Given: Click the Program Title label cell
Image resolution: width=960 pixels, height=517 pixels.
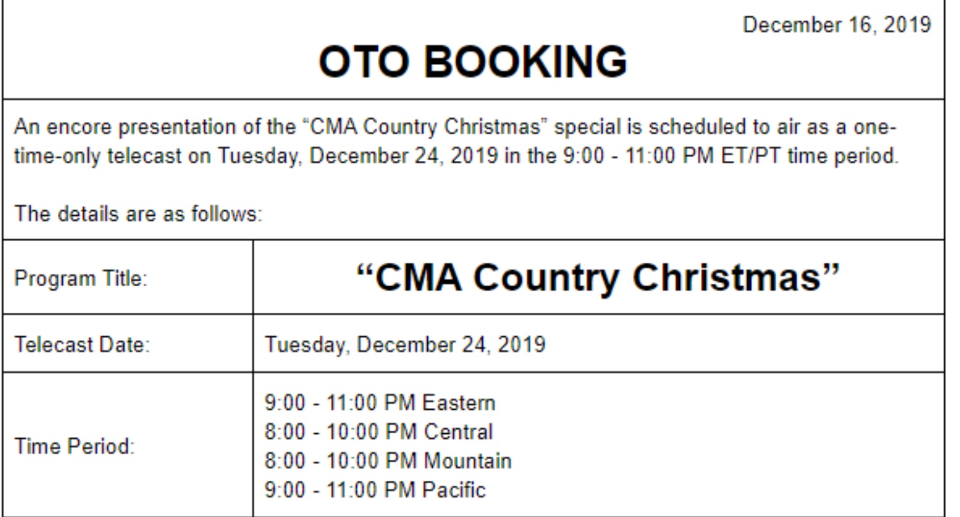Looking at the screenshot, I should point(81,278).
